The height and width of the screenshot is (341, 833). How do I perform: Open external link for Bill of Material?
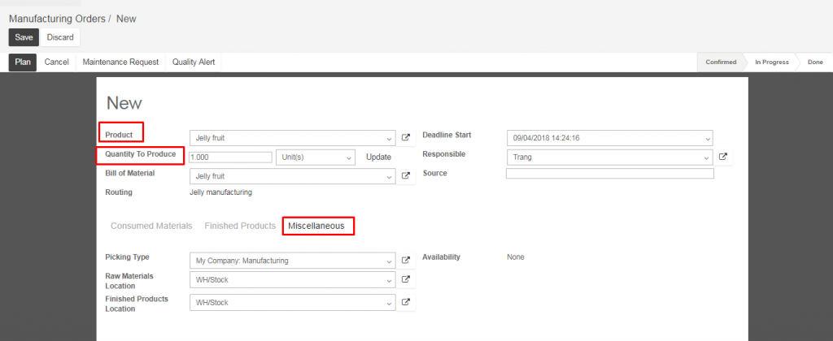pyautogui.click(x=406, y=176)
